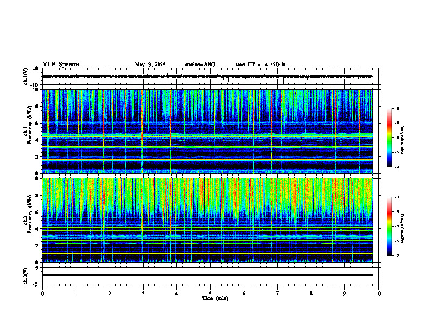Click the ch.2 "Frequency (kHz)" axis label
This screenshot has width=426, height=329.
click(x=30, y=214)
